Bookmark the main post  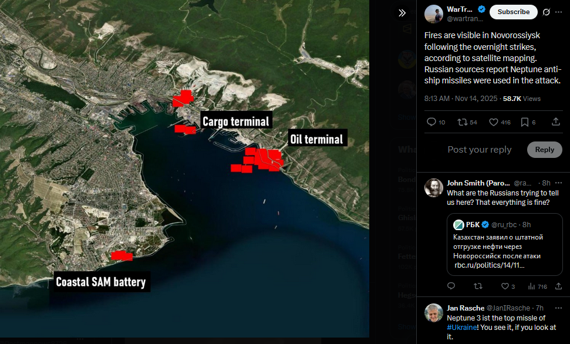[528, 122]
